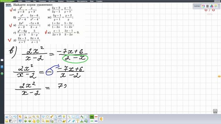Image resolution: width=221 pixels, height=124 pixels.
Task: Select the blue pen drawing tool
Action: point(69,121)
